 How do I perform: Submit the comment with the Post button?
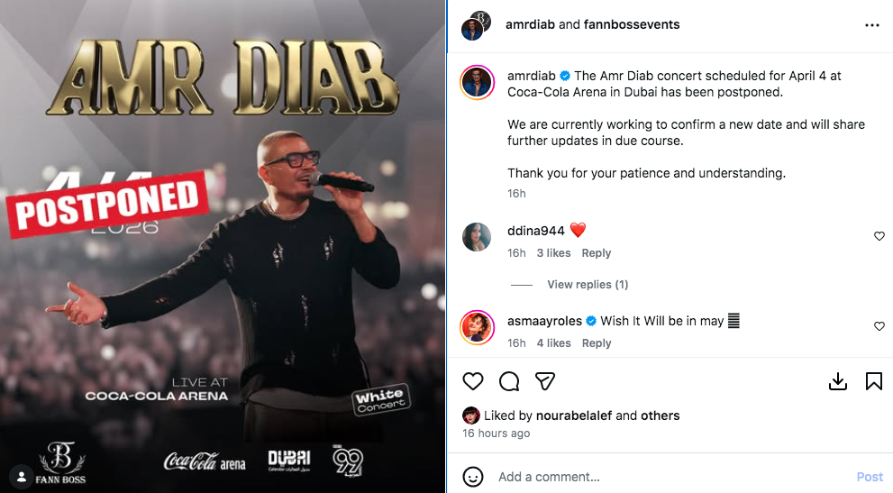click(870, 477)
